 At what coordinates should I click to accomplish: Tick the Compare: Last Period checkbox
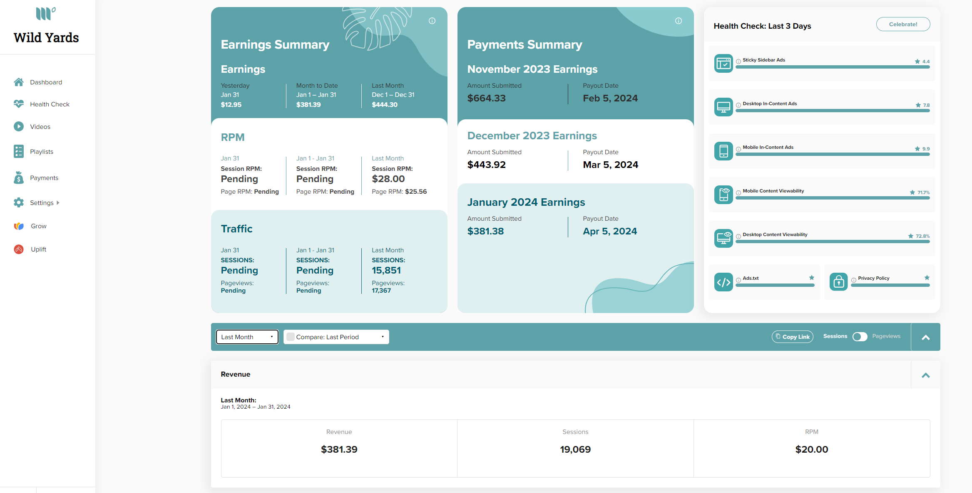291,337
